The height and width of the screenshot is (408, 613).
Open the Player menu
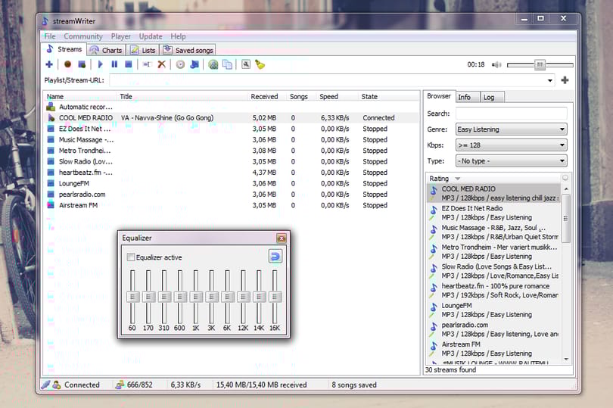[121, 36]
